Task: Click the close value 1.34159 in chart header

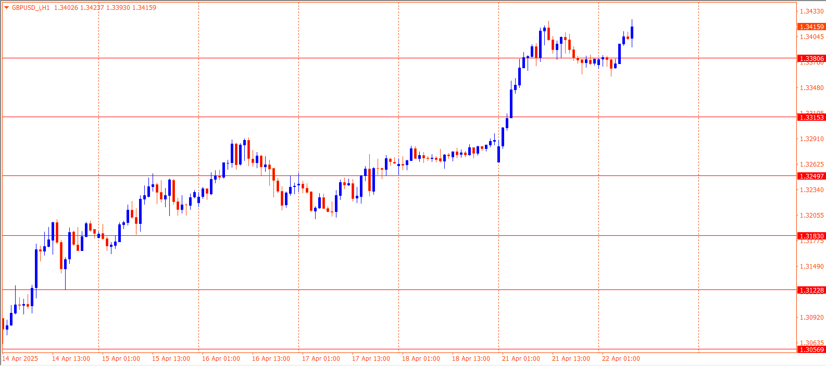Action: tap(144, 8)
